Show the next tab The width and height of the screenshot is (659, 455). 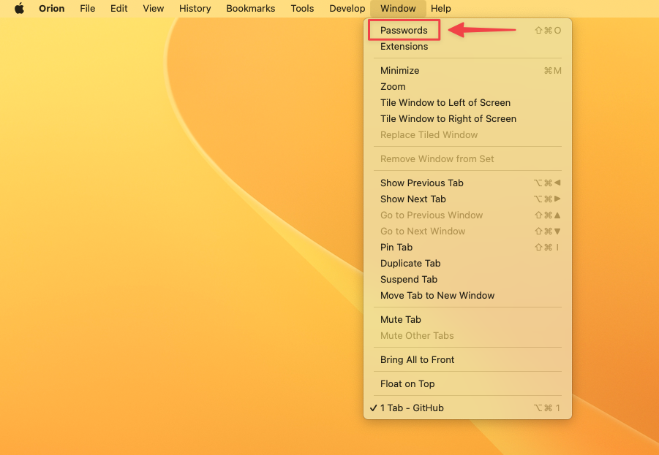click(413, 199)
